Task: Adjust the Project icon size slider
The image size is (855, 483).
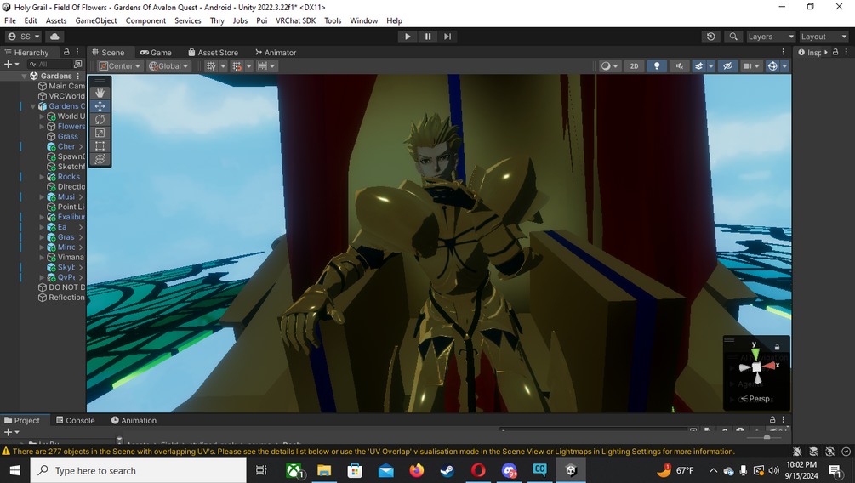Action: (766, 437)
